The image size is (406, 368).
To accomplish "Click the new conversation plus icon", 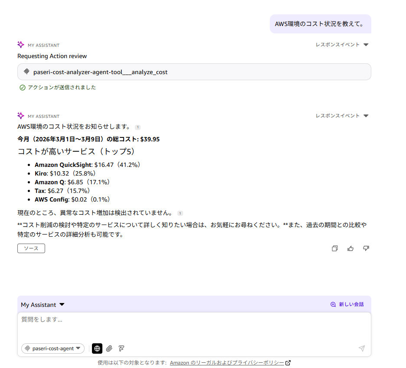I will pyautogui.click(x=333, y=304).
